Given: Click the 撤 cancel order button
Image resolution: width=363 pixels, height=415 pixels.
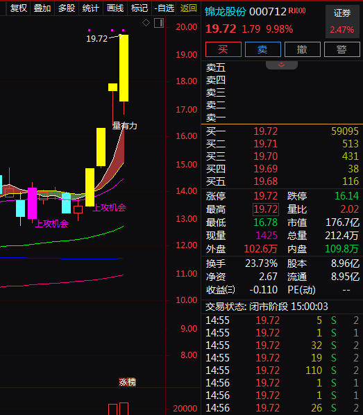Looking at the screenshot, I should tap(303, 49).
